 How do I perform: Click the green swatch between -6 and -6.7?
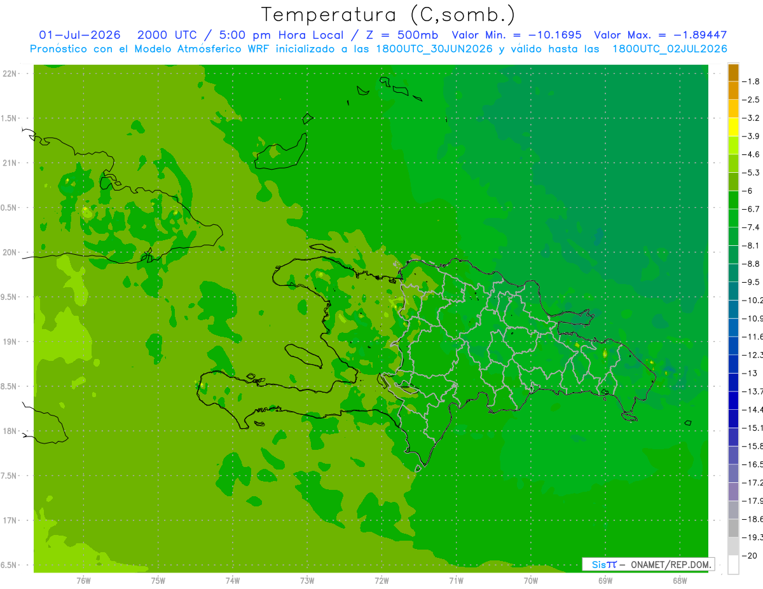(733, 200)
